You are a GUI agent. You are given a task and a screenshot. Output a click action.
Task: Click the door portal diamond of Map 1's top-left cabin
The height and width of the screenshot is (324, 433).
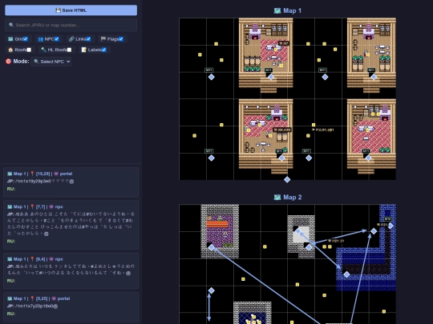271,77
